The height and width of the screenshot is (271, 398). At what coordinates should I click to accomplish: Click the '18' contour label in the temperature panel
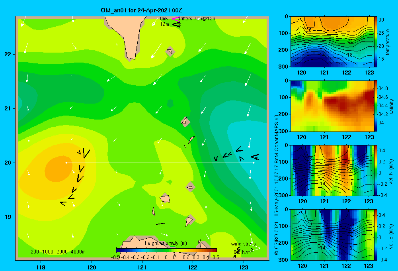coord(349,55)
